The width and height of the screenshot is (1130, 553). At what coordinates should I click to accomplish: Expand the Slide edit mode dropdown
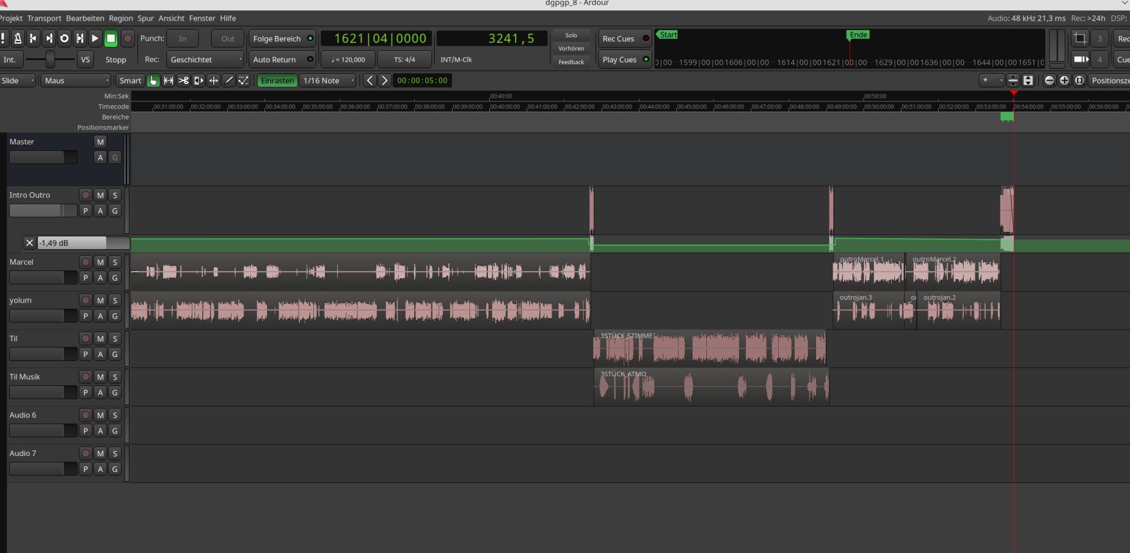pos(17,80)
